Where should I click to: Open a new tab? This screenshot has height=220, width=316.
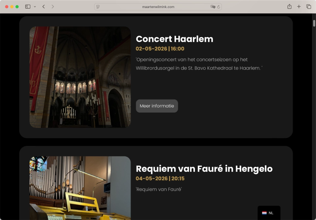click(299, 7)
